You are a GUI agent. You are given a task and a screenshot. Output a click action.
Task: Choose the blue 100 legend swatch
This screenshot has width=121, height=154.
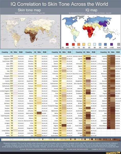point(105,44)
